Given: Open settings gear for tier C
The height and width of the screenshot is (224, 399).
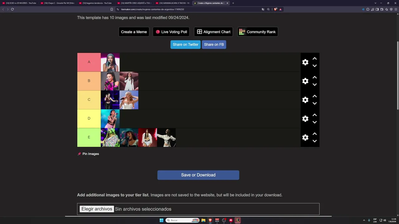Looking at the screenshot, I should click(x=305, y=100).
